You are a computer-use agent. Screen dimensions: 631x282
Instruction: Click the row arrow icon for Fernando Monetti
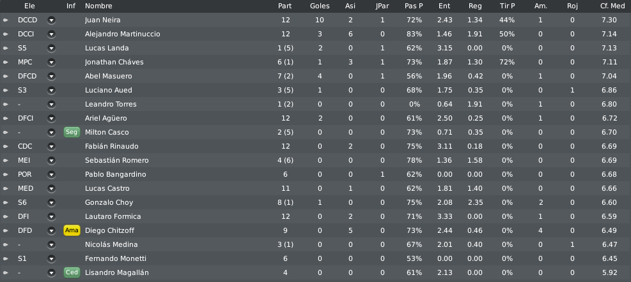6,259
